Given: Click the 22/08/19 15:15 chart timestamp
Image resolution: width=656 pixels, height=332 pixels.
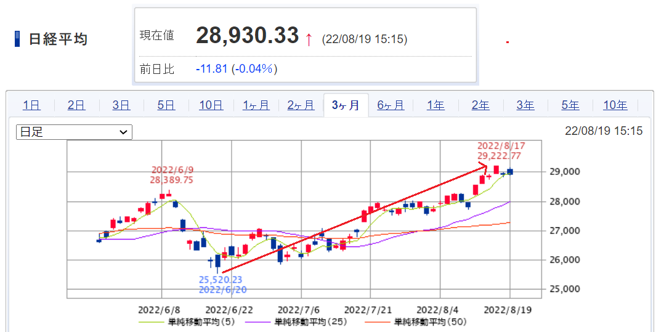Looking at the screenshot, I should (x=604, y=131).
